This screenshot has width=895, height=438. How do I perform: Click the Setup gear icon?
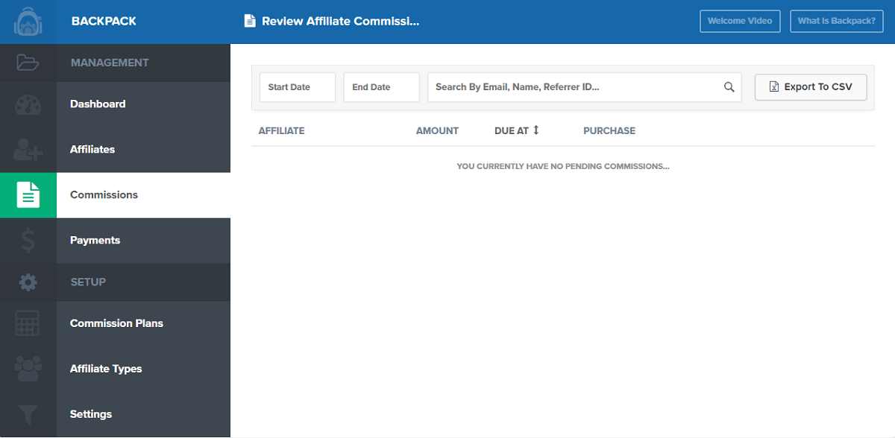coord(28,282)
